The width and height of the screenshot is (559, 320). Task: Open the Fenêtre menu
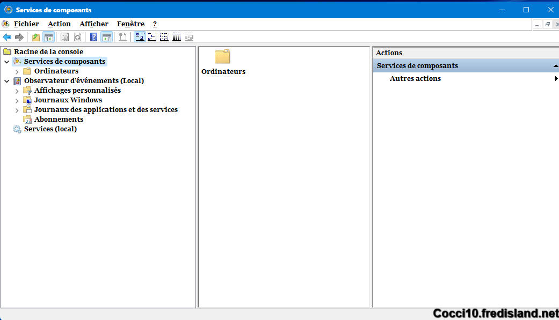[x=131, y=24]
